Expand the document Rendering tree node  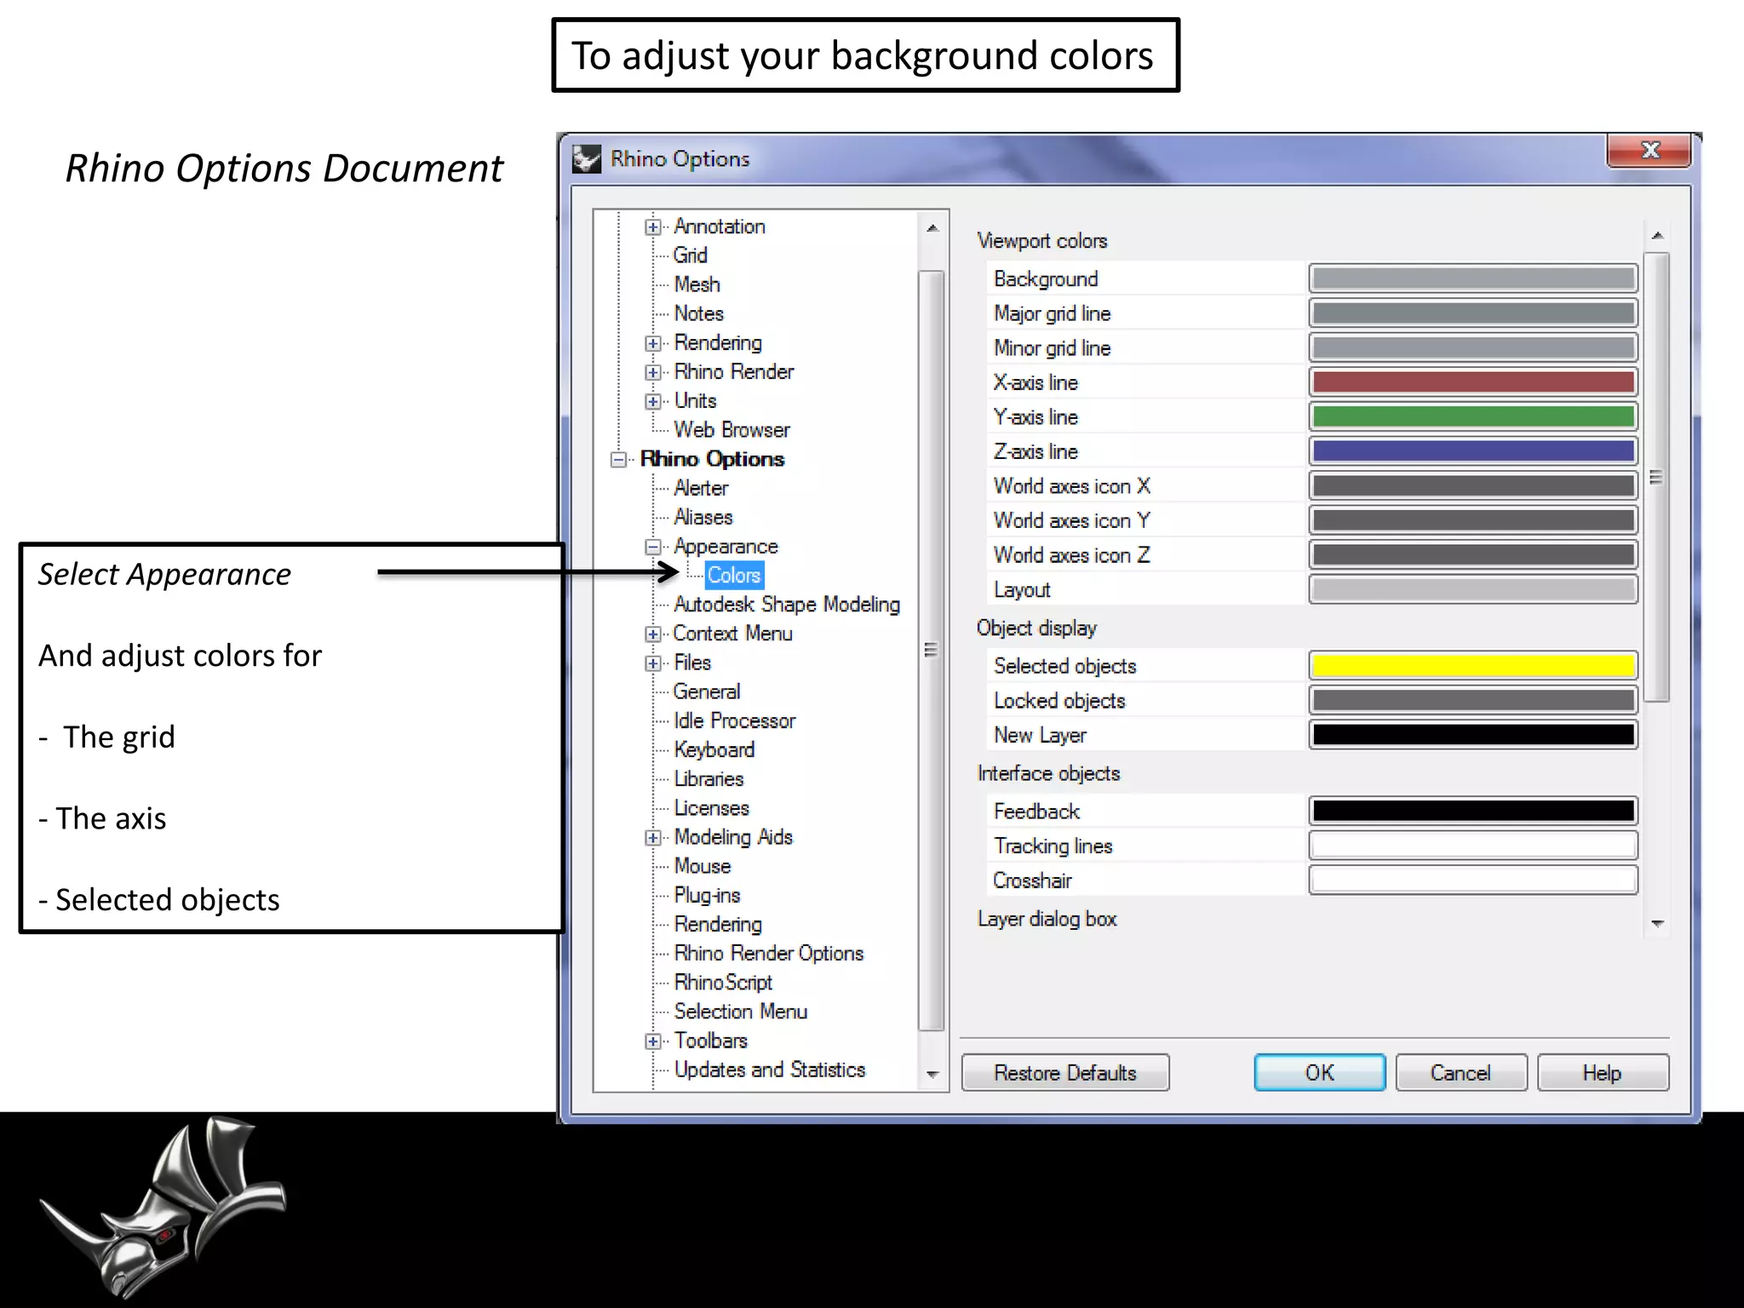point(653,343)
